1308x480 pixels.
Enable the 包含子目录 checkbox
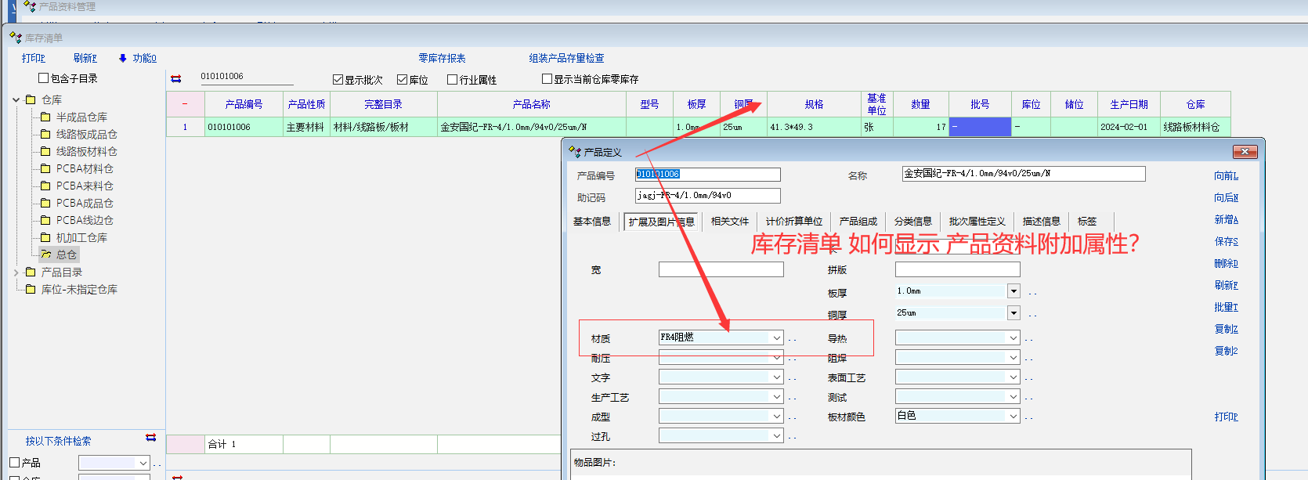pos(44,78)
